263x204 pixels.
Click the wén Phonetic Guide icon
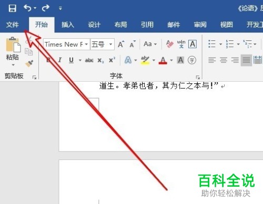pos(181,44)
